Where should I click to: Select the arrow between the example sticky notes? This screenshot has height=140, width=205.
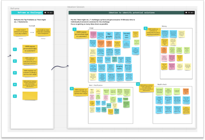(x=32, y=33)
